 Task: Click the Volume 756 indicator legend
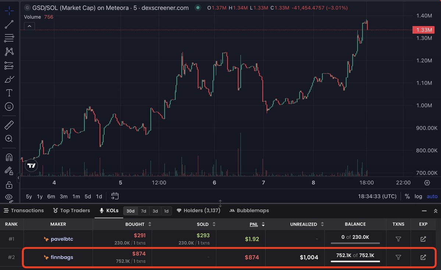(39, 17)
